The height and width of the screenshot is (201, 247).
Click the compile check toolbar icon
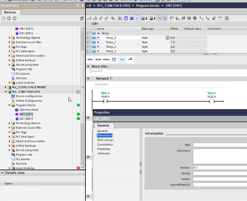point(195,19)
